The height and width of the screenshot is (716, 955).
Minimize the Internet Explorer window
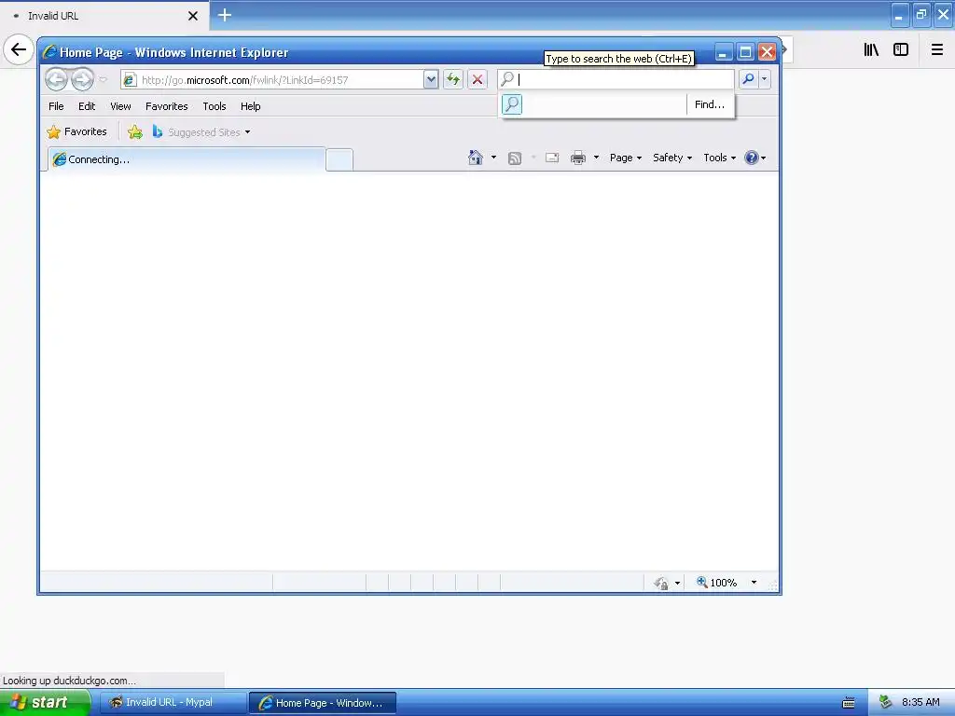pos(723,52)
